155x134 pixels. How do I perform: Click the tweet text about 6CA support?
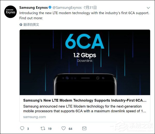tap(84, 16)
